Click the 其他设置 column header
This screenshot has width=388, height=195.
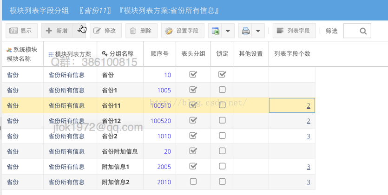click(x=251, y=54)
